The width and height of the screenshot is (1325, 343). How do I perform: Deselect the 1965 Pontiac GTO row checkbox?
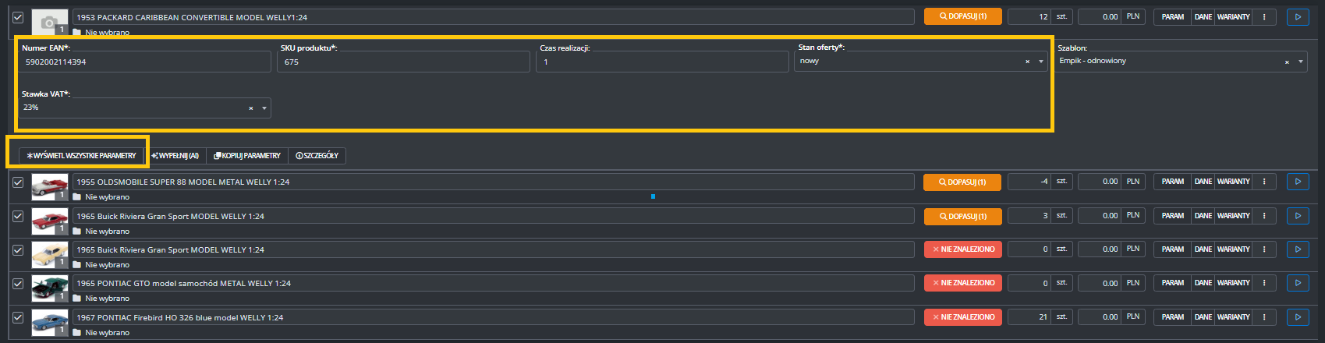18,284
